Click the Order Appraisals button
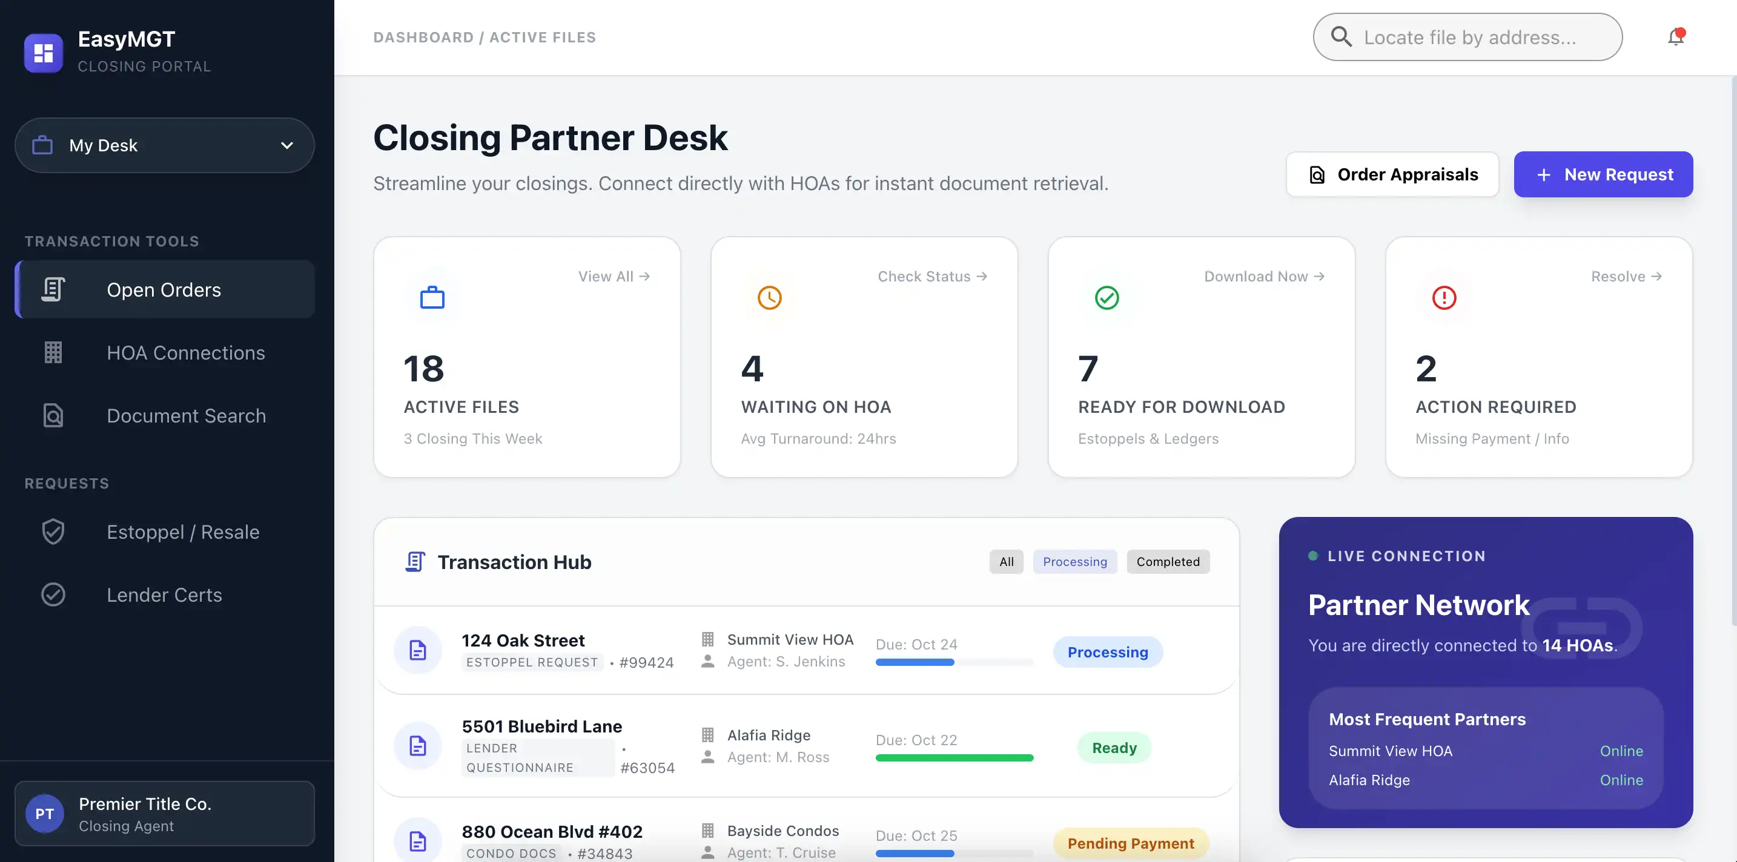1737x862 pixels. point(1392,174)
